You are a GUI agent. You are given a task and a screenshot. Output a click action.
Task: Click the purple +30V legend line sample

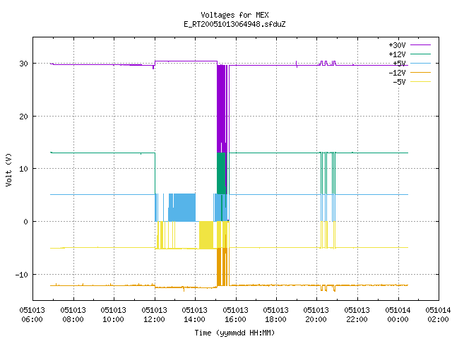point(420,45)
